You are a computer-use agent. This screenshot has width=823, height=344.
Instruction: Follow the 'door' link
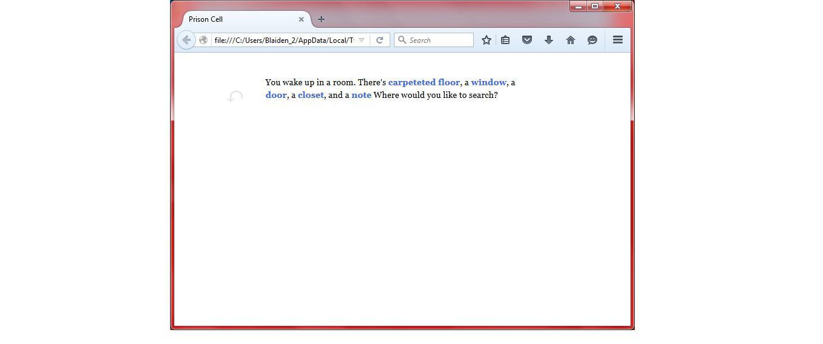coord(276,95)
